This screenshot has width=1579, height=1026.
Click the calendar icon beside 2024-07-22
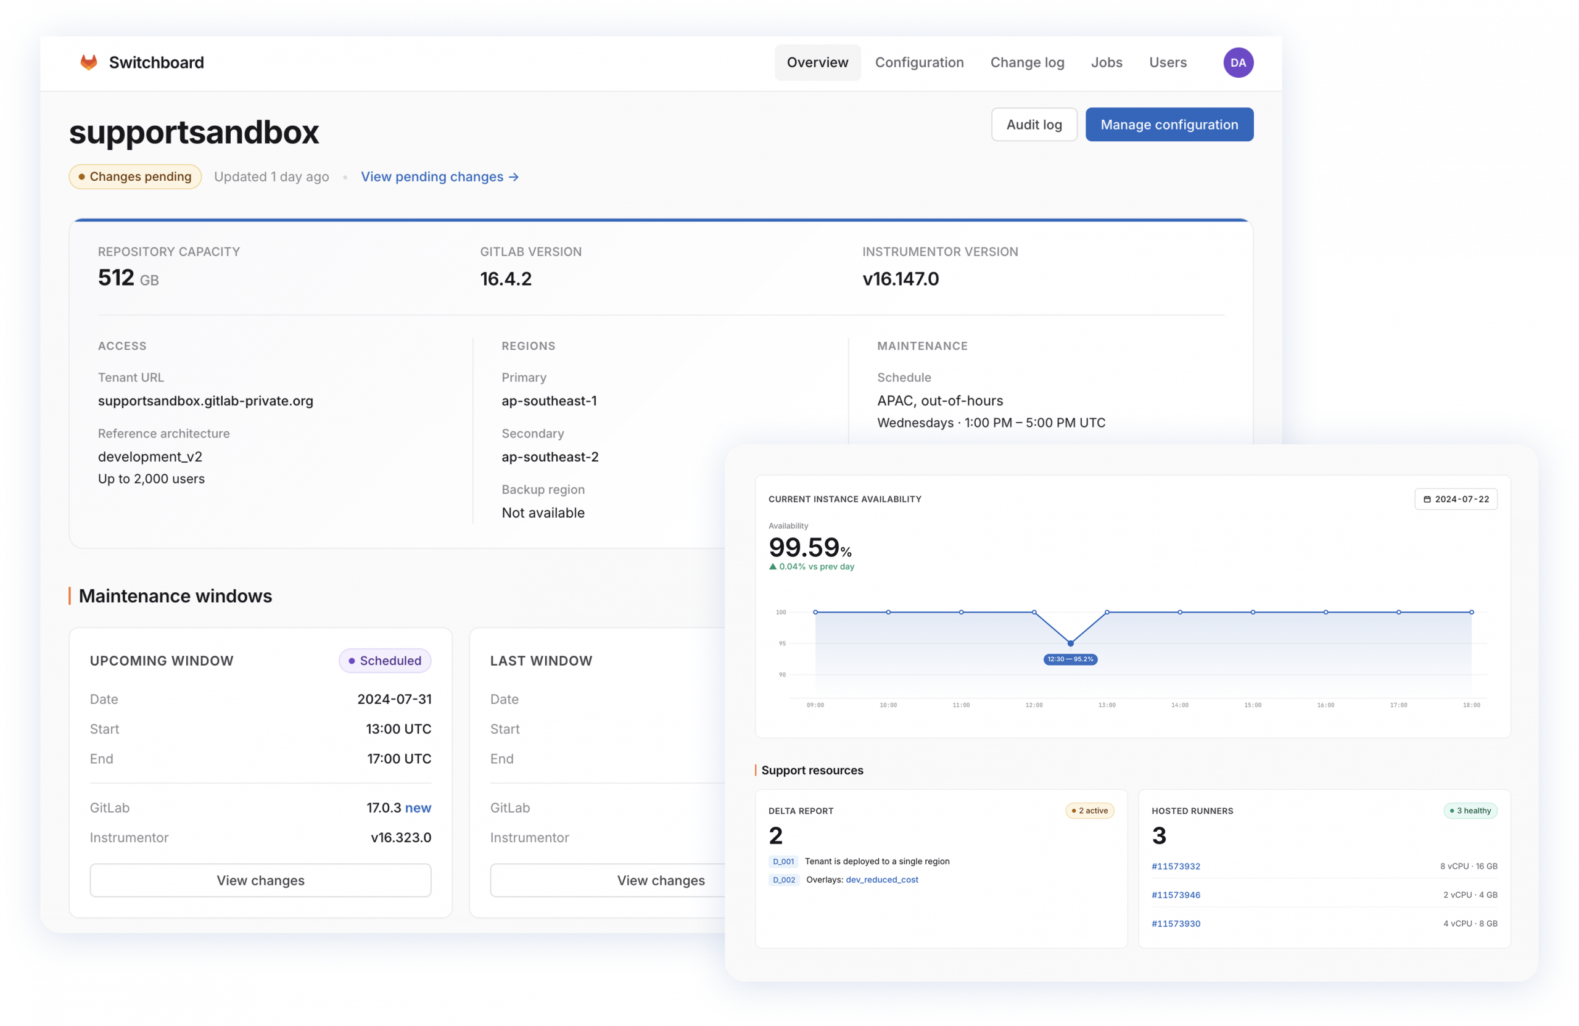click(1427, 499)
